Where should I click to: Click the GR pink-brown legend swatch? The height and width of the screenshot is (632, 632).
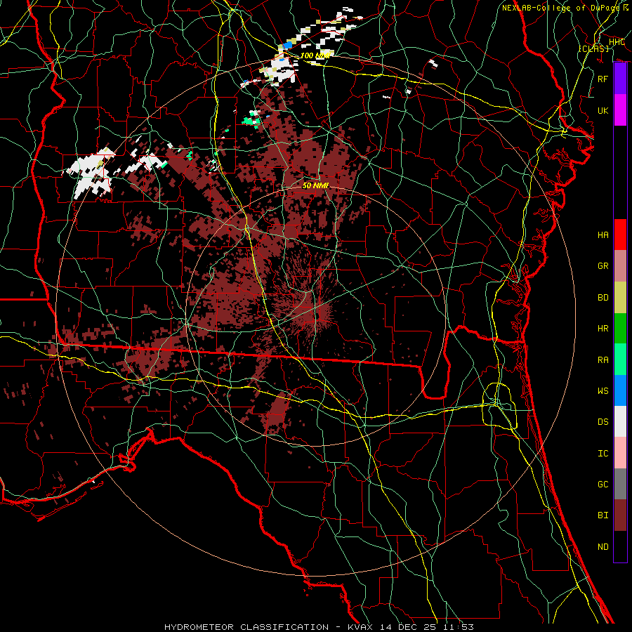[x=620, y=265]
